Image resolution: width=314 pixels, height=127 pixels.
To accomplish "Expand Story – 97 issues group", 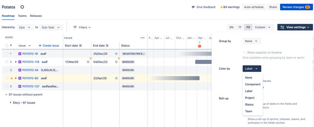I will [x=10, y=103].
